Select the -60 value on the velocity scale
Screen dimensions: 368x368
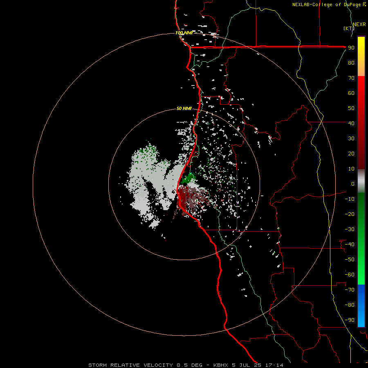click(x=350, y=275)
